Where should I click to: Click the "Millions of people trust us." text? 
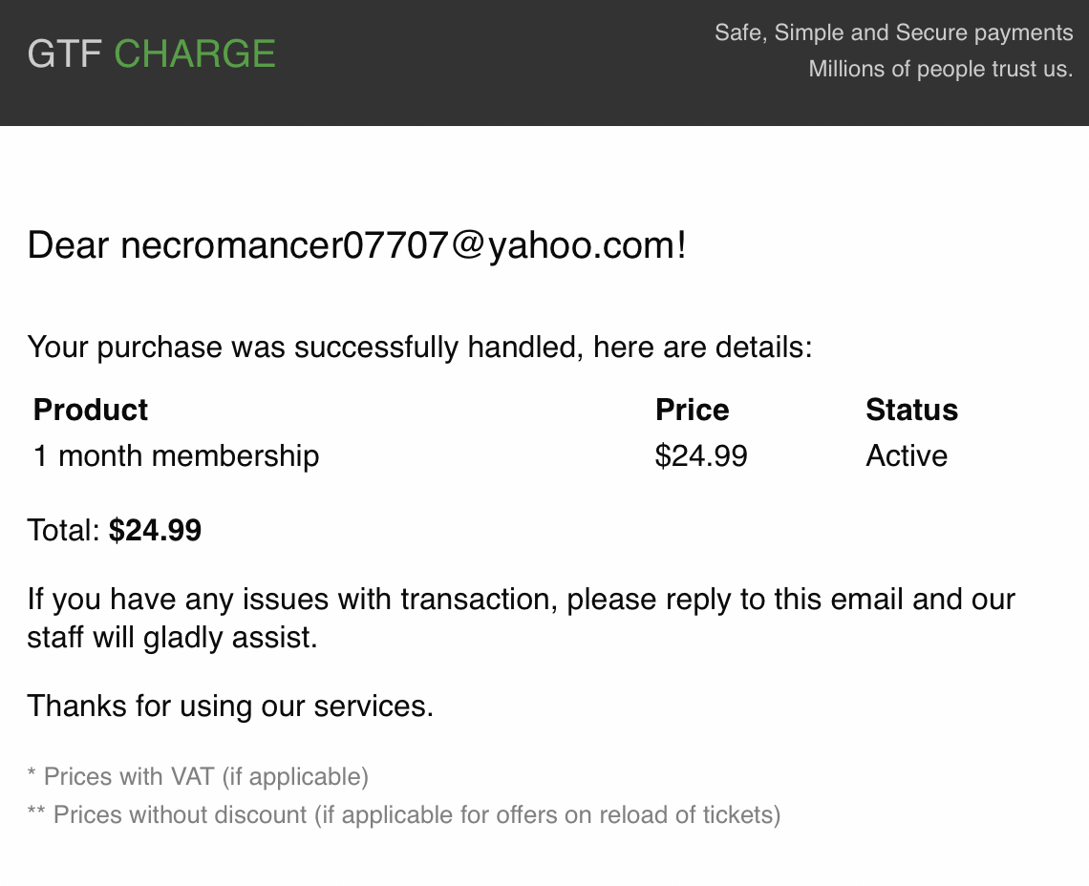click(940, 69)
